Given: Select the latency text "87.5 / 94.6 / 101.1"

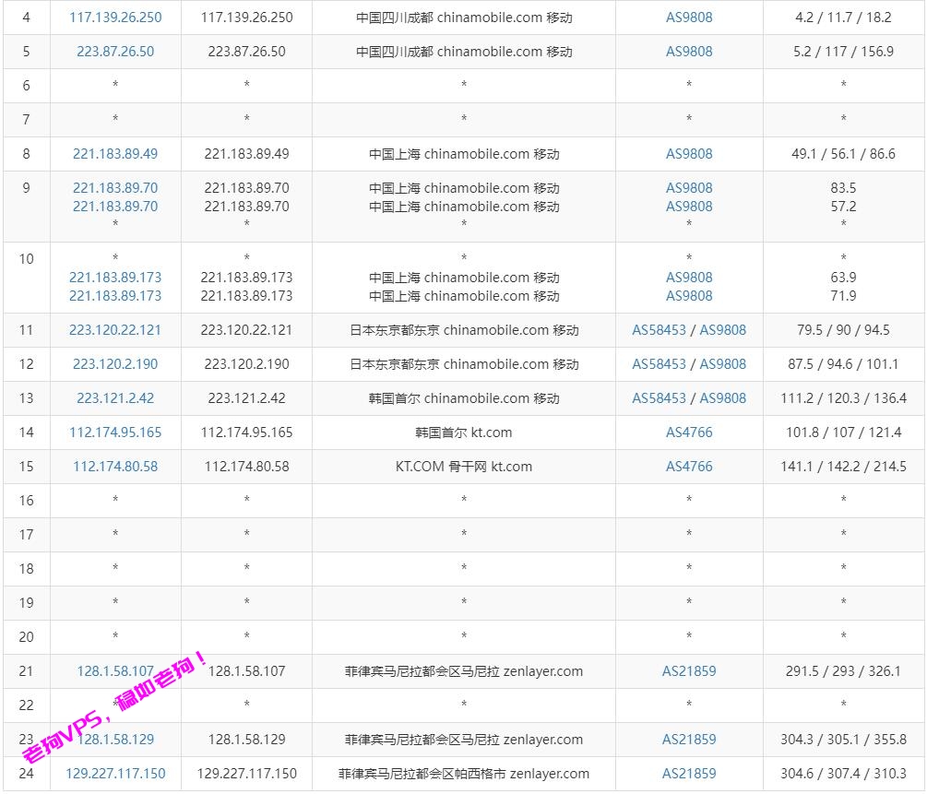Looking at the screenshot, I should point(844,364).
